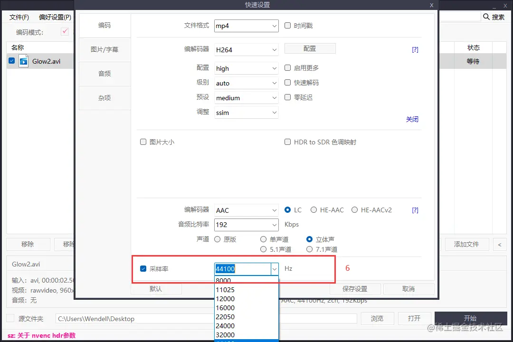Uncheck the 采样率 checkbox
Viewport: 513px width, 342px height.
(x=143, y=269)
